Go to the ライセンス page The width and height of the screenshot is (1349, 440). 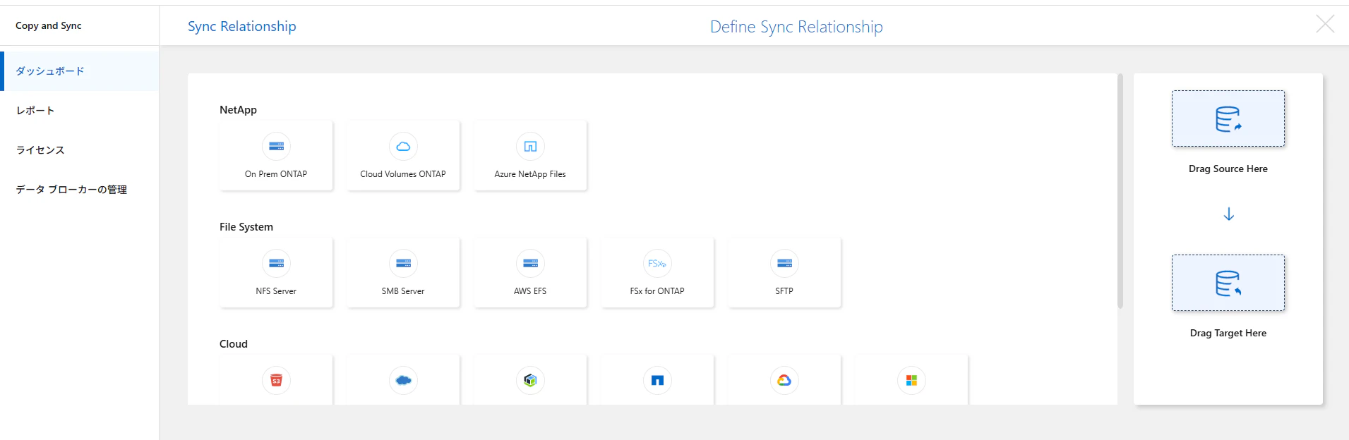coord(79,150)
